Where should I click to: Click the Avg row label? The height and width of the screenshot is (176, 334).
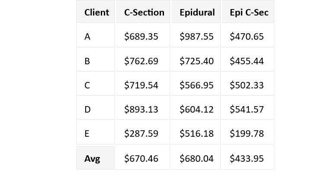pos(92,158)
